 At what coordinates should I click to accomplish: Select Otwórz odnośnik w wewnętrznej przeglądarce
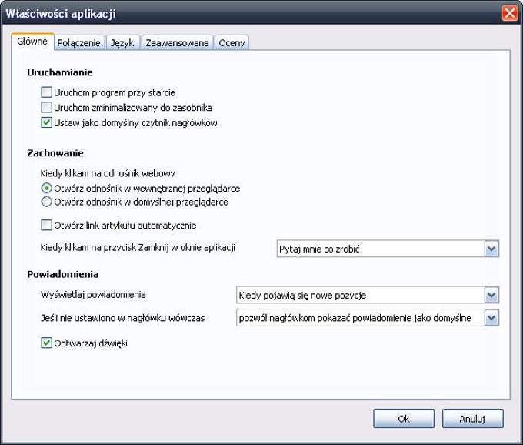46,189
